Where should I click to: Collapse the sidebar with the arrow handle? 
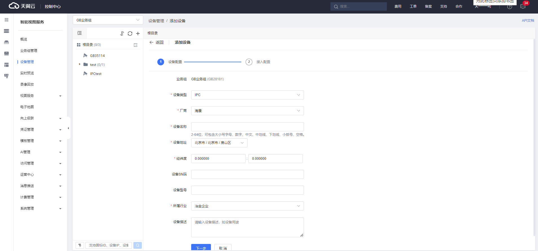point(68,128)
